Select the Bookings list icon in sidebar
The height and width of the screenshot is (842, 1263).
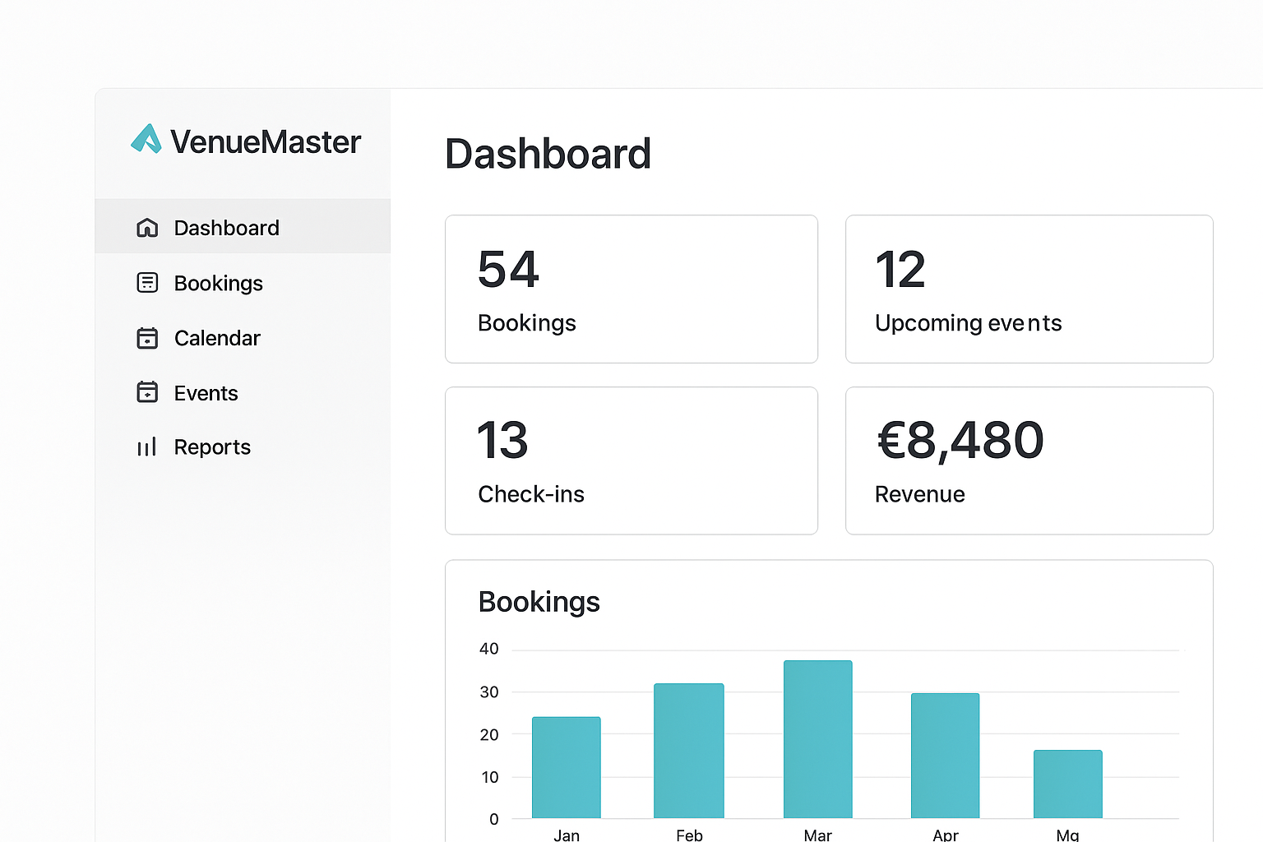(147, 283)
